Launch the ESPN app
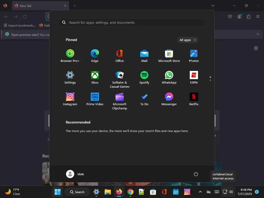 coord(194,77)
